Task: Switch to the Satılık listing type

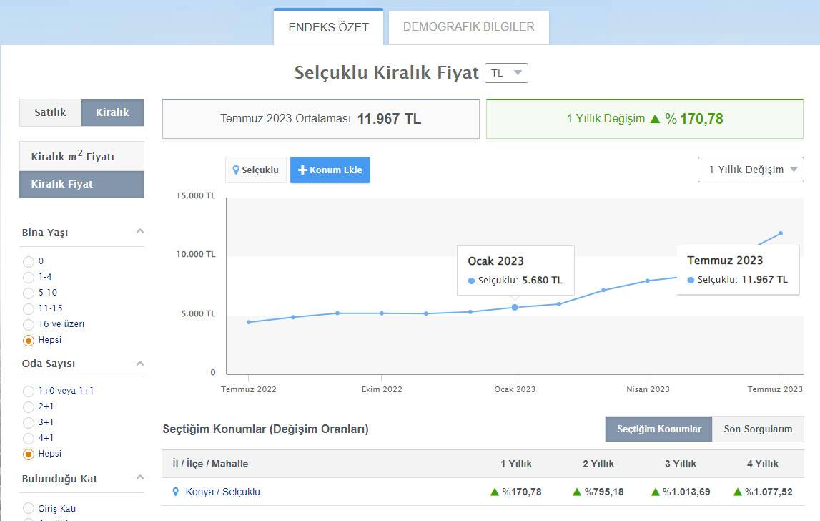Action: point(51,112)
